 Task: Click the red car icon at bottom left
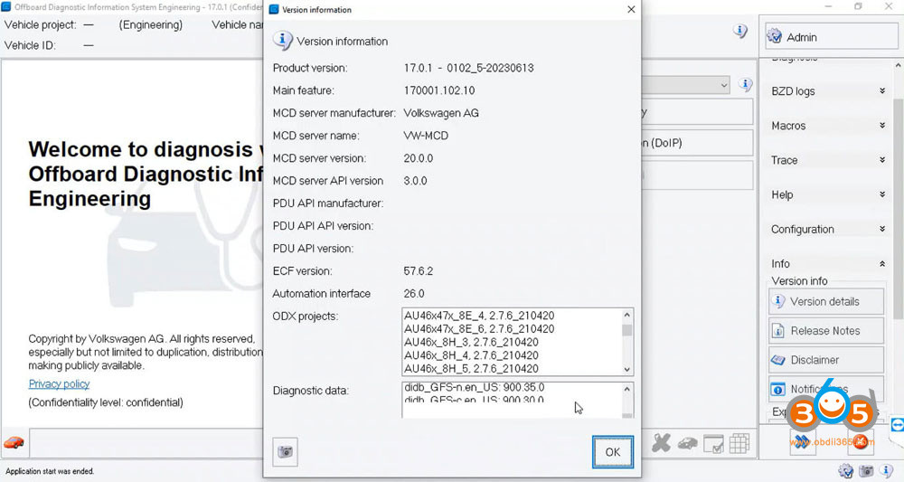(14, 442)
